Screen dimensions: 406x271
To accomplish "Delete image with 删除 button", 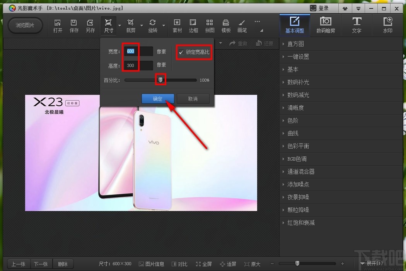I will pyautogui.click(x=63, y=264).
